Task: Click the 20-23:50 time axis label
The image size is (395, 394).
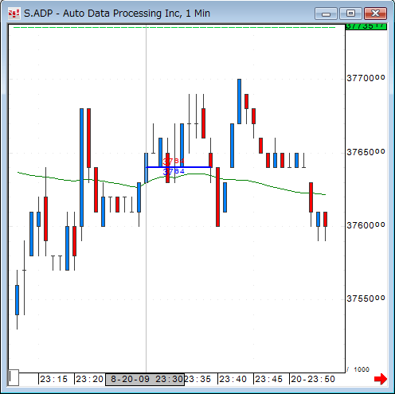Action: pyautogui.click(x=313, y=379)
